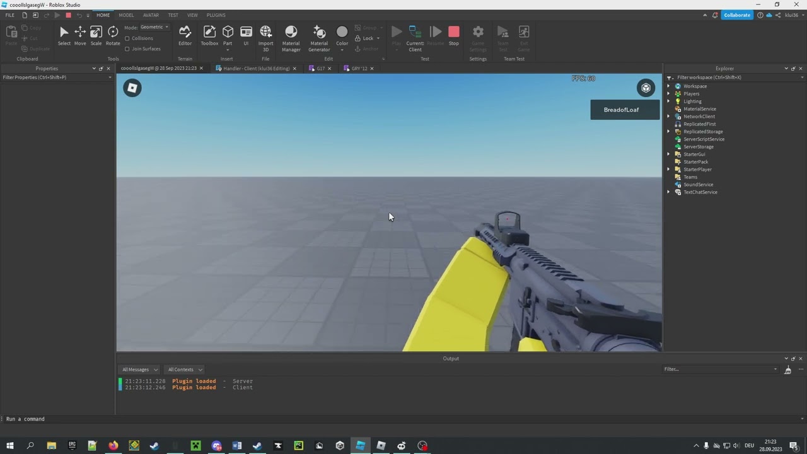
Task: Expand the Players node
Action: [x=669, y=94]
